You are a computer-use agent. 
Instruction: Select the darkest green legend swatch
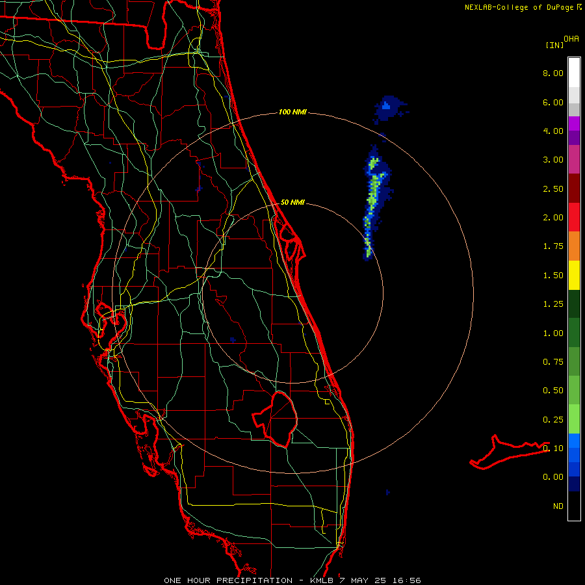(x=574, y=304)
